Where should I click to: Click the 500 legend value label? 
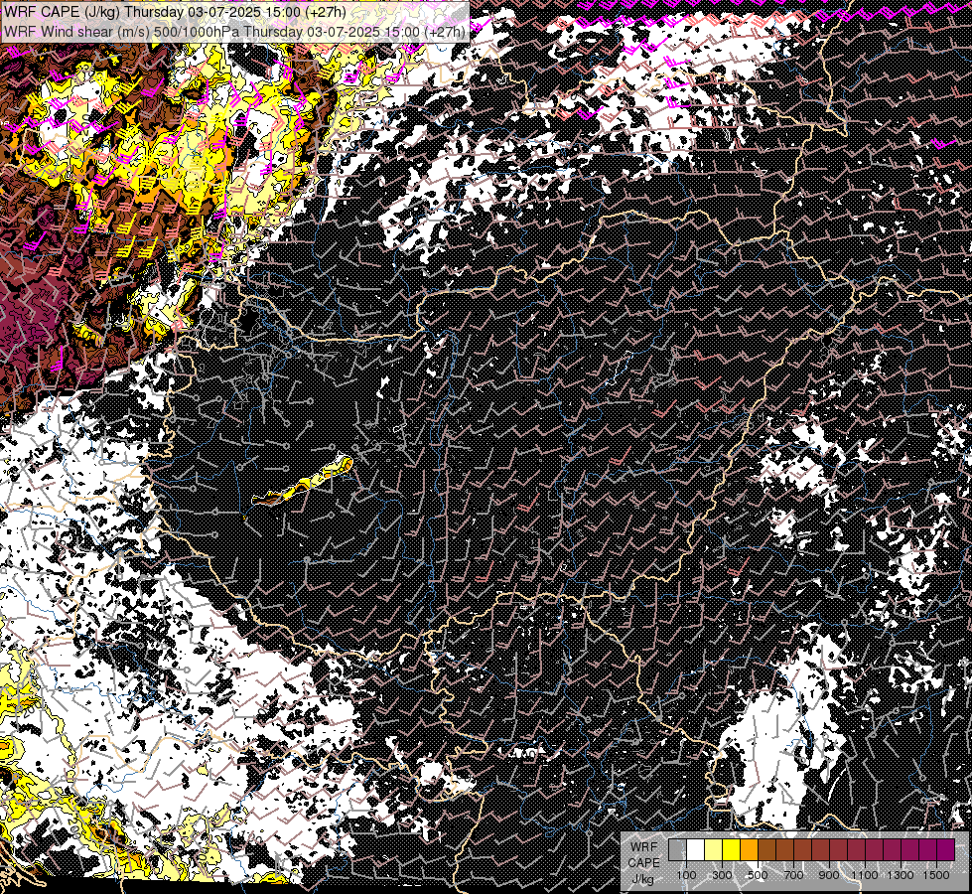point(758,875)
